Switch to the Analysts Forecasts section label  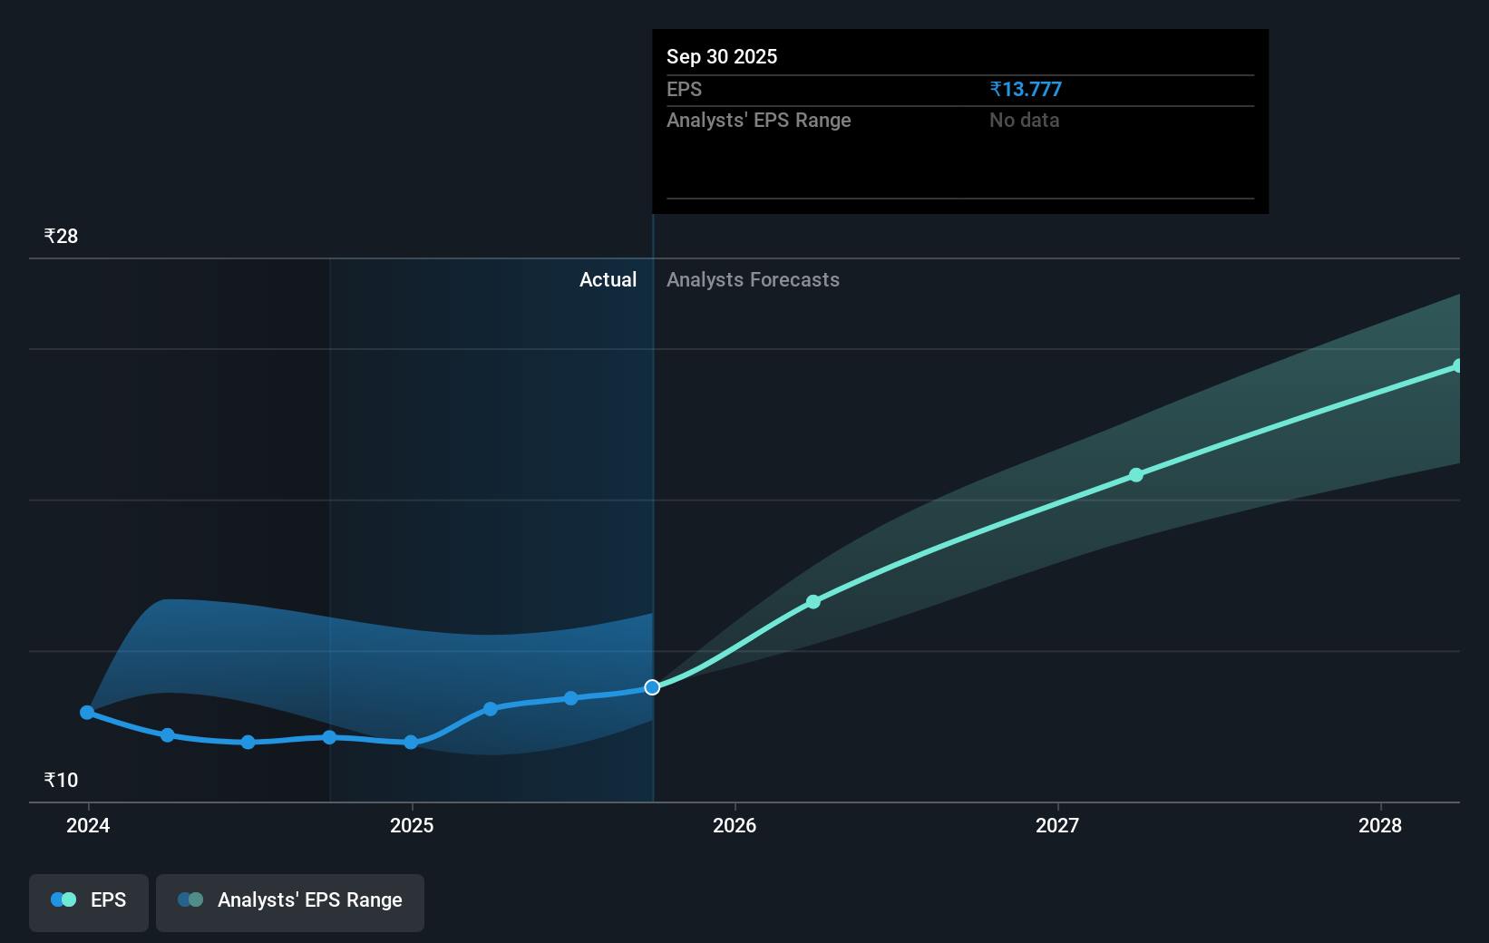point(753,279)
